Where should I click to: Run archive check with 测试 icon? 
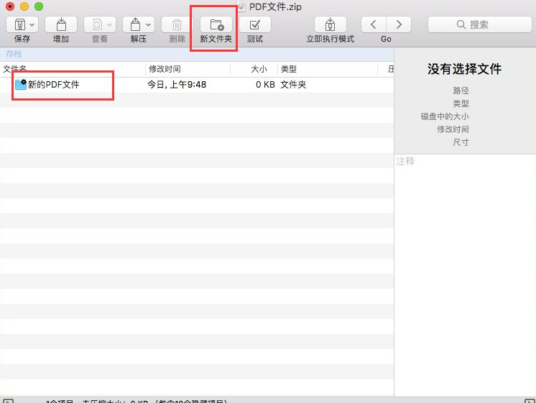click(x=254, y=24)
